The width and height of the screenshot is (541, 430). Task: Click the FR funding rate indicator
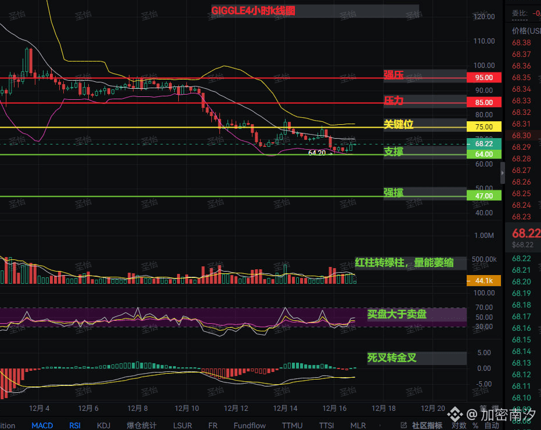click(x=213, y=425)
